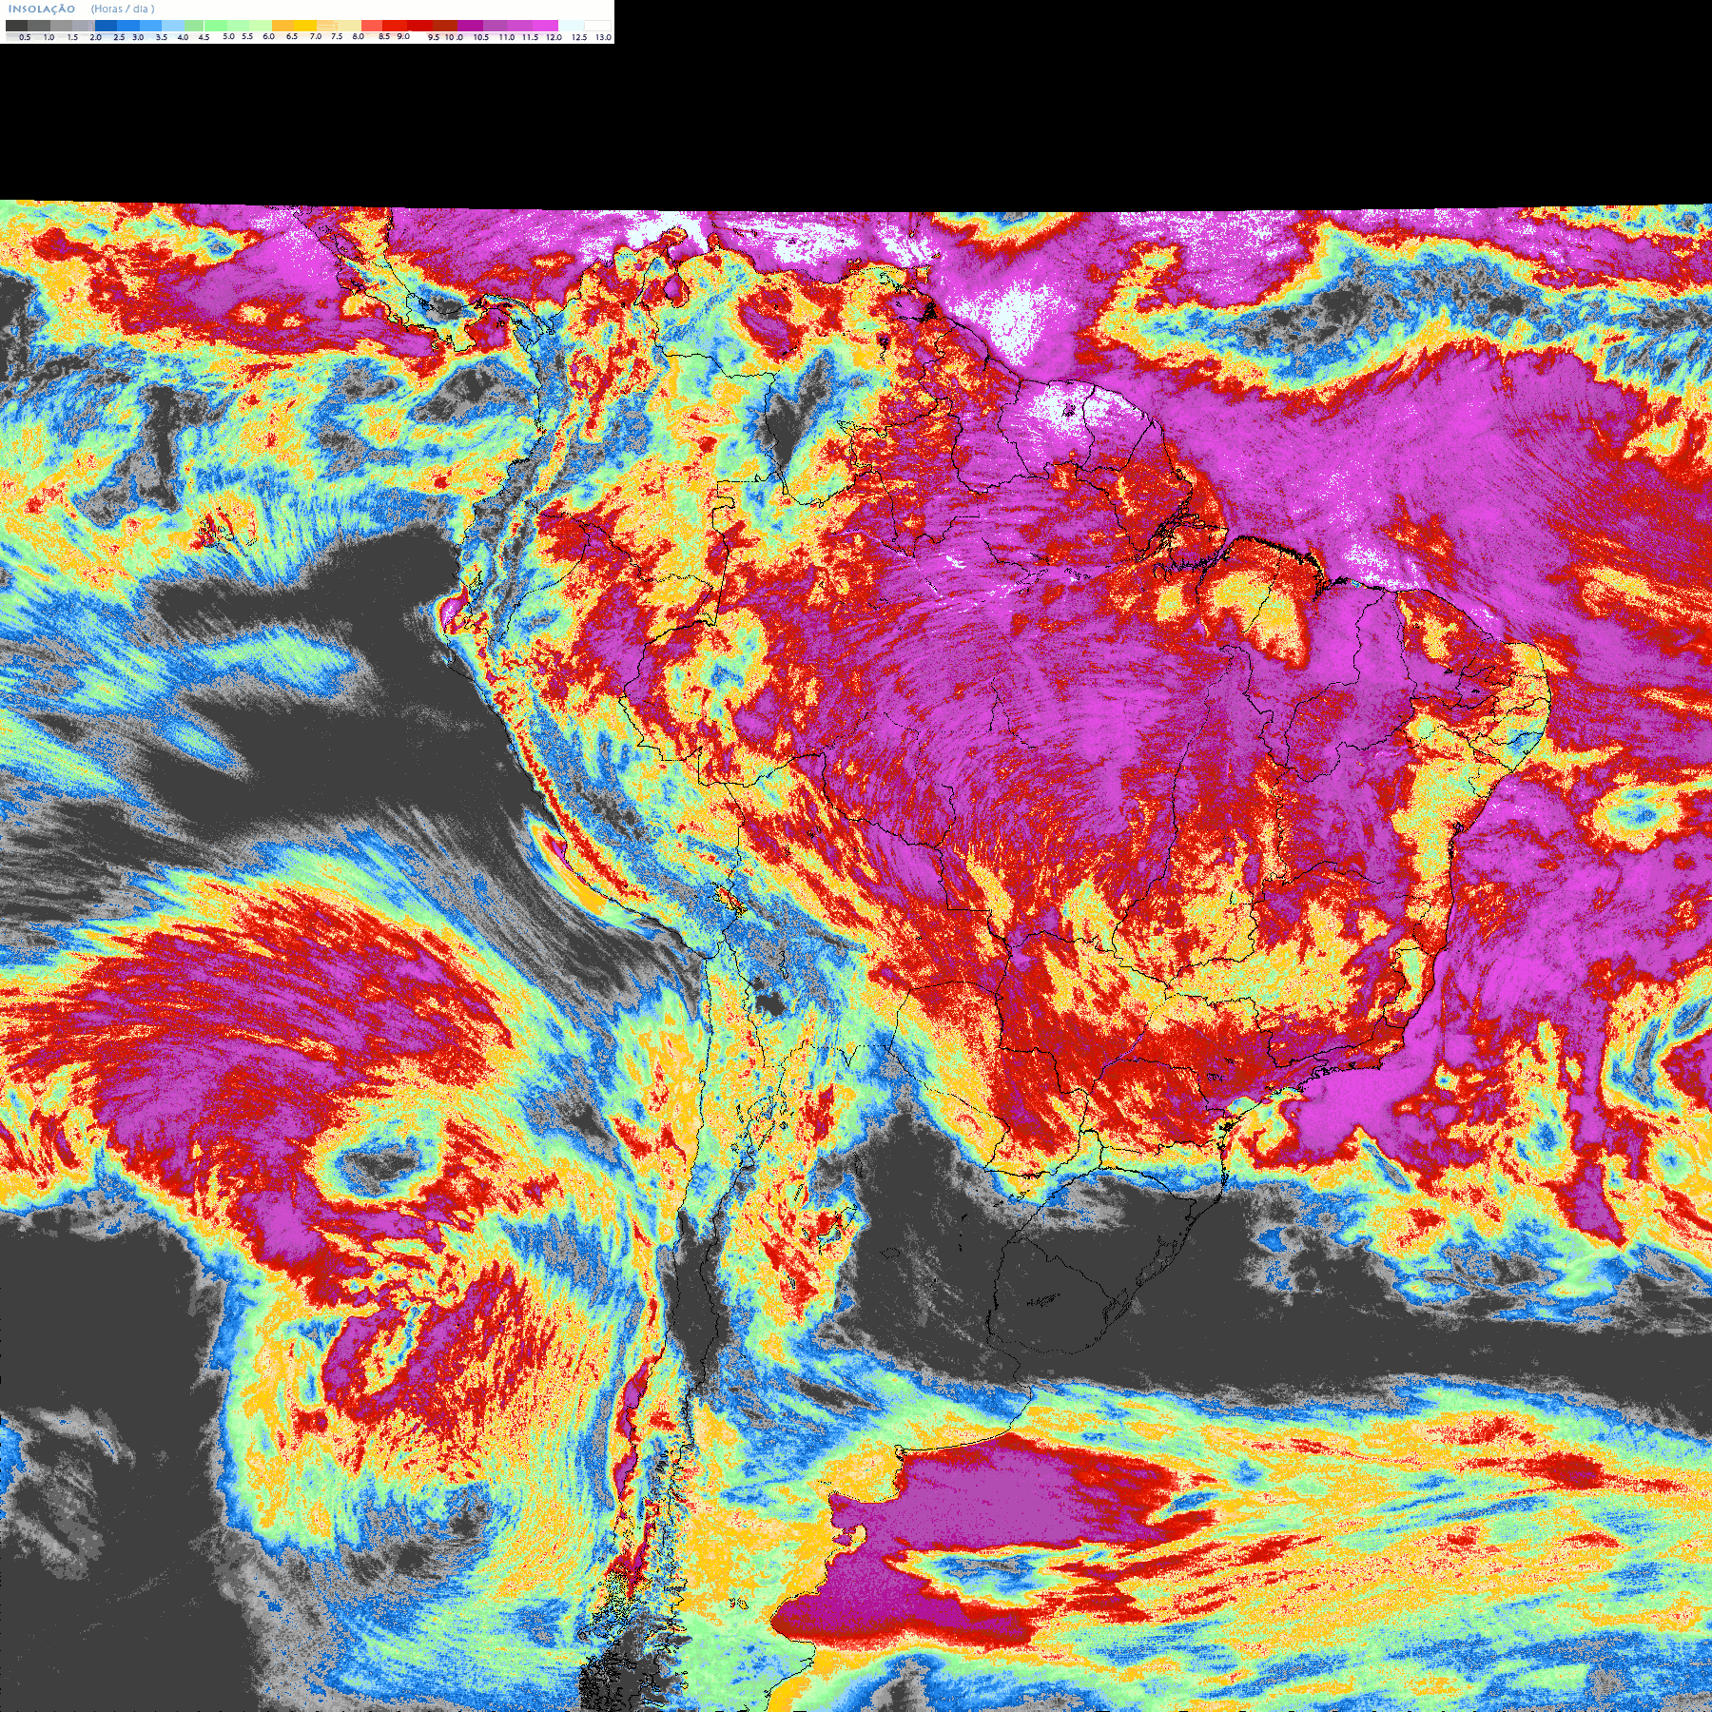
Task: Select the dark blue swatch above 2.5
Action: tap(106, 26)
